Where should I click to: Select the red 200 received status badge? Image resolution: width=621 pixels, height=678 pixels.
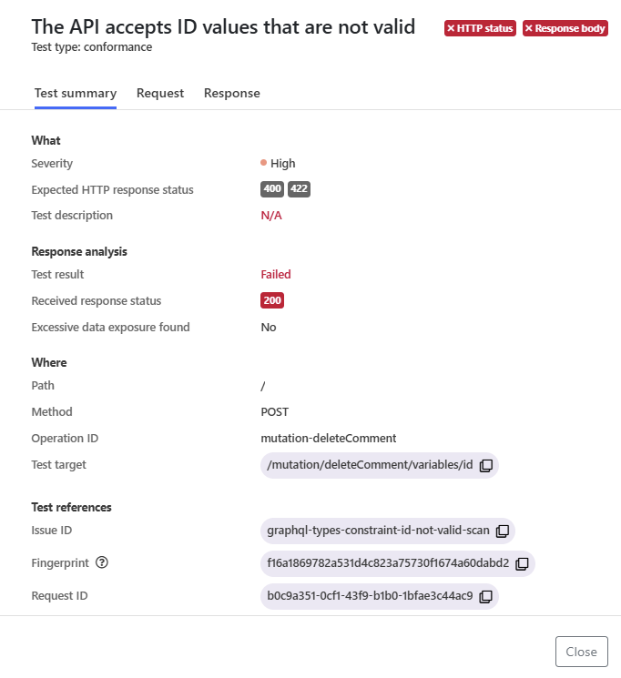click(x=272, y=300)
